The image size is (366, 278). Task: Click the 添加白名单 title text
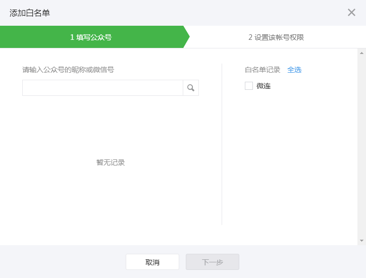(30, 13)
